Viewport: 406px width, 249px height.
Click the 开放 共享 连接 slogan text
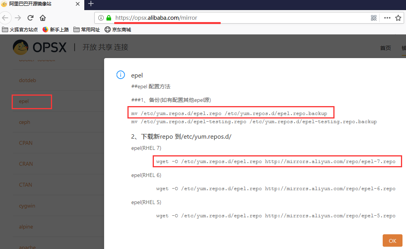(x=105, y=47)
